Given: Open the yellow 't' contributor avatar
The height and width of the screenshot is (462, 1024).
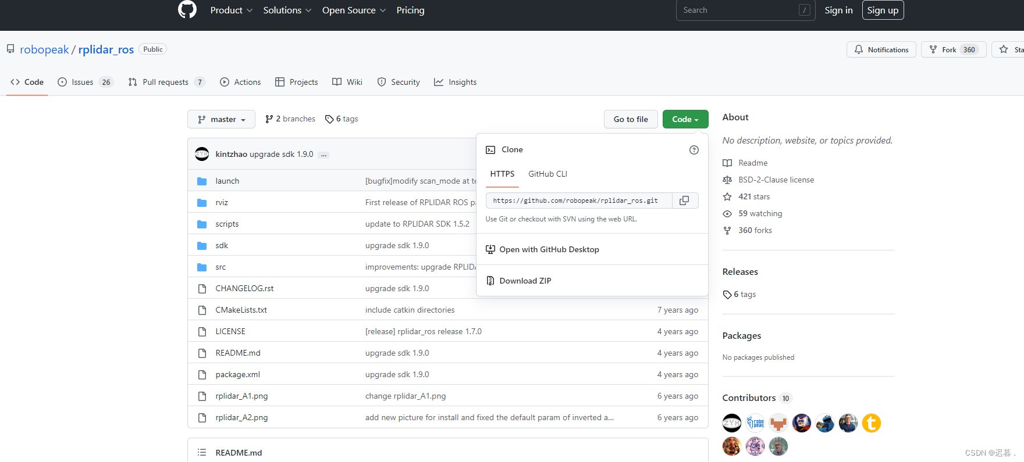Looking at the screenshot, I should coord(871,423).
